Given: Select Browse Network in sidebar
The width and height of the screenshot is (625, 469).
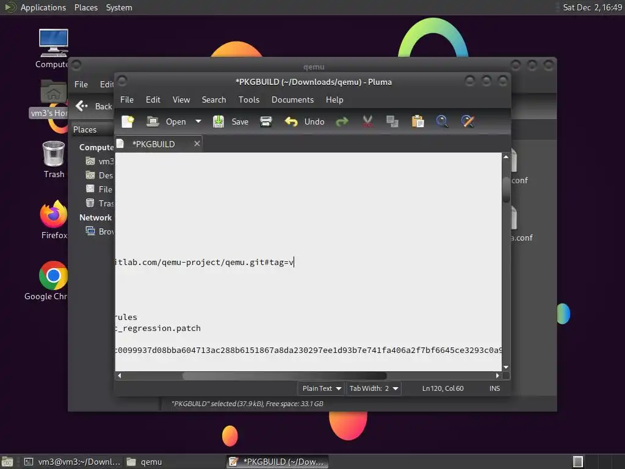Looking at the screenshot, I should point(99,231).
